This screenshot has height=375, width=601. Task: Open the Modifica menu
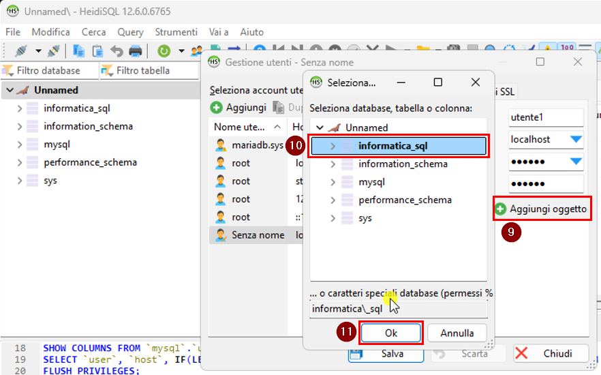[x=50, y=32]
